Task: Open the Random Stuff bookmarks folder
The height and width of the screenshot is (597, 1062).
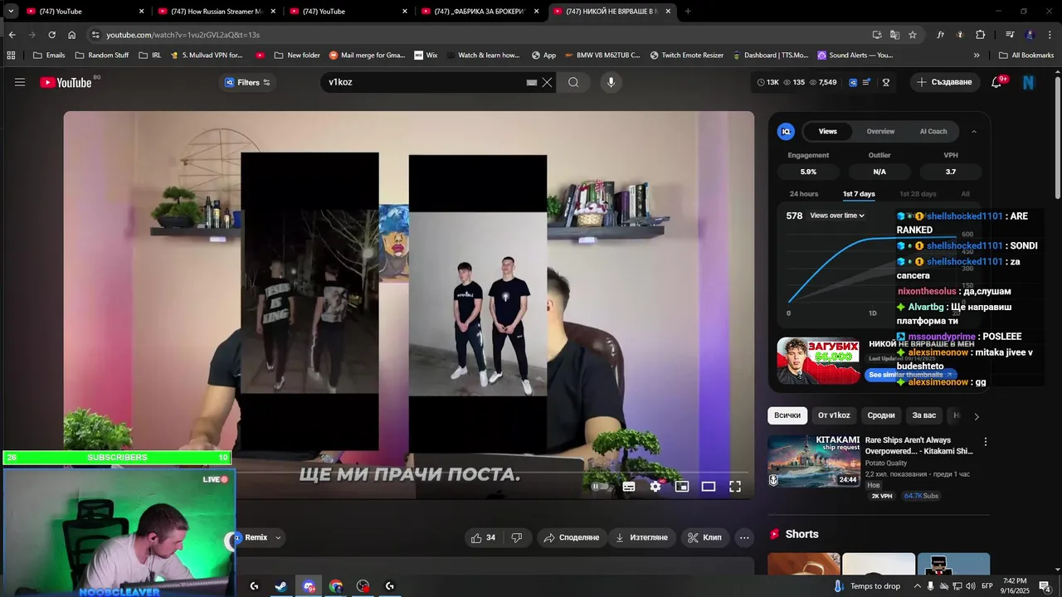Action: tap(102, 56)
